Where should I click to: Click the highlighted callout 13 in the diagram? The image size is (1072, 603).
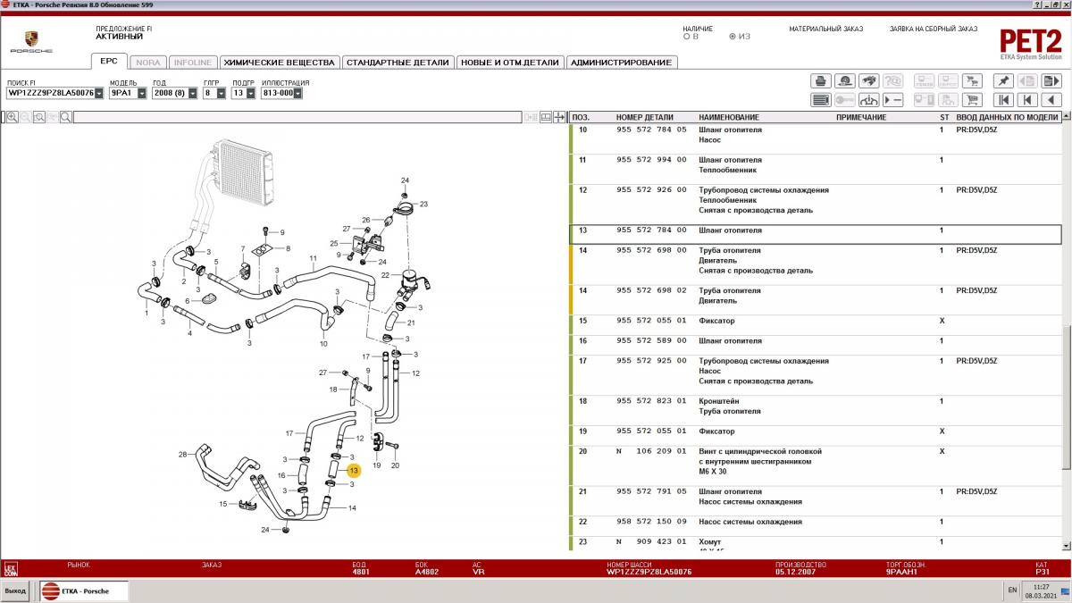click(x=353, y=470)
